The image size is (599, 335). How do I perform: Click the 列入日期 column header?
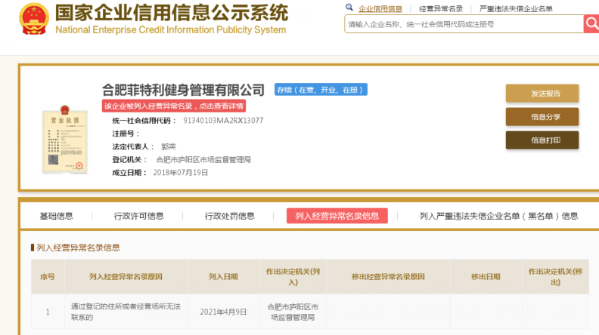(x=223, y=277)
